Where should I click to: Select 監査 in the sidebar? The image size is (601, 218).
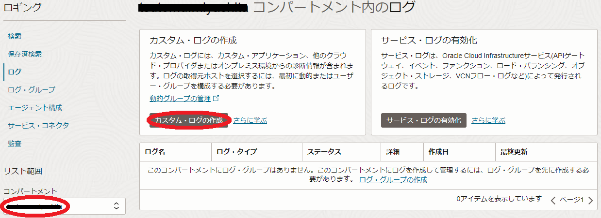15,144
